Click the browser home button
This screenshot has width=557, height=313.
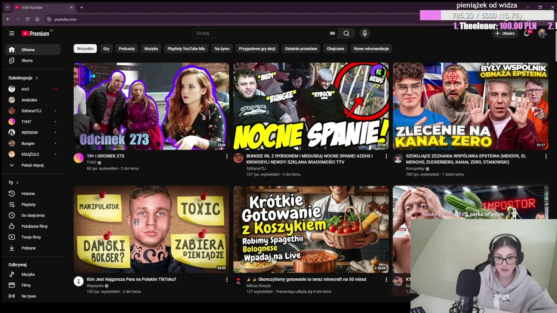coord(37,19)
